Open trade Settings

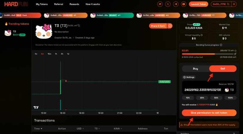(189, 77)
